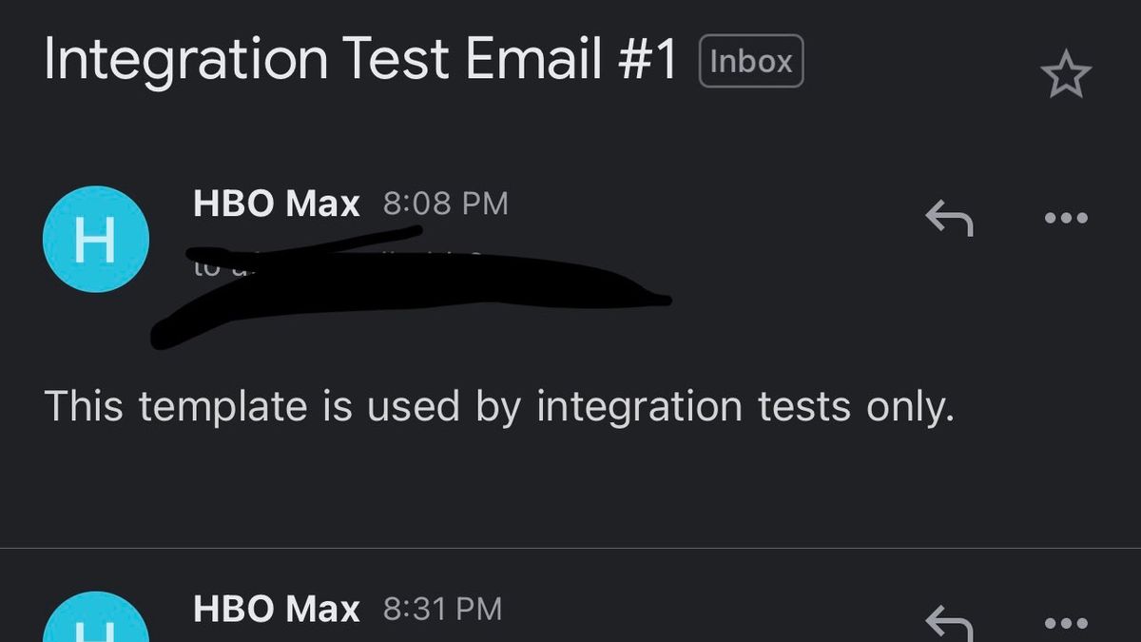This screenshot has width=1141, height=642.
Task: Open more options for 8:31 PM message
Action: (1065, 624)
